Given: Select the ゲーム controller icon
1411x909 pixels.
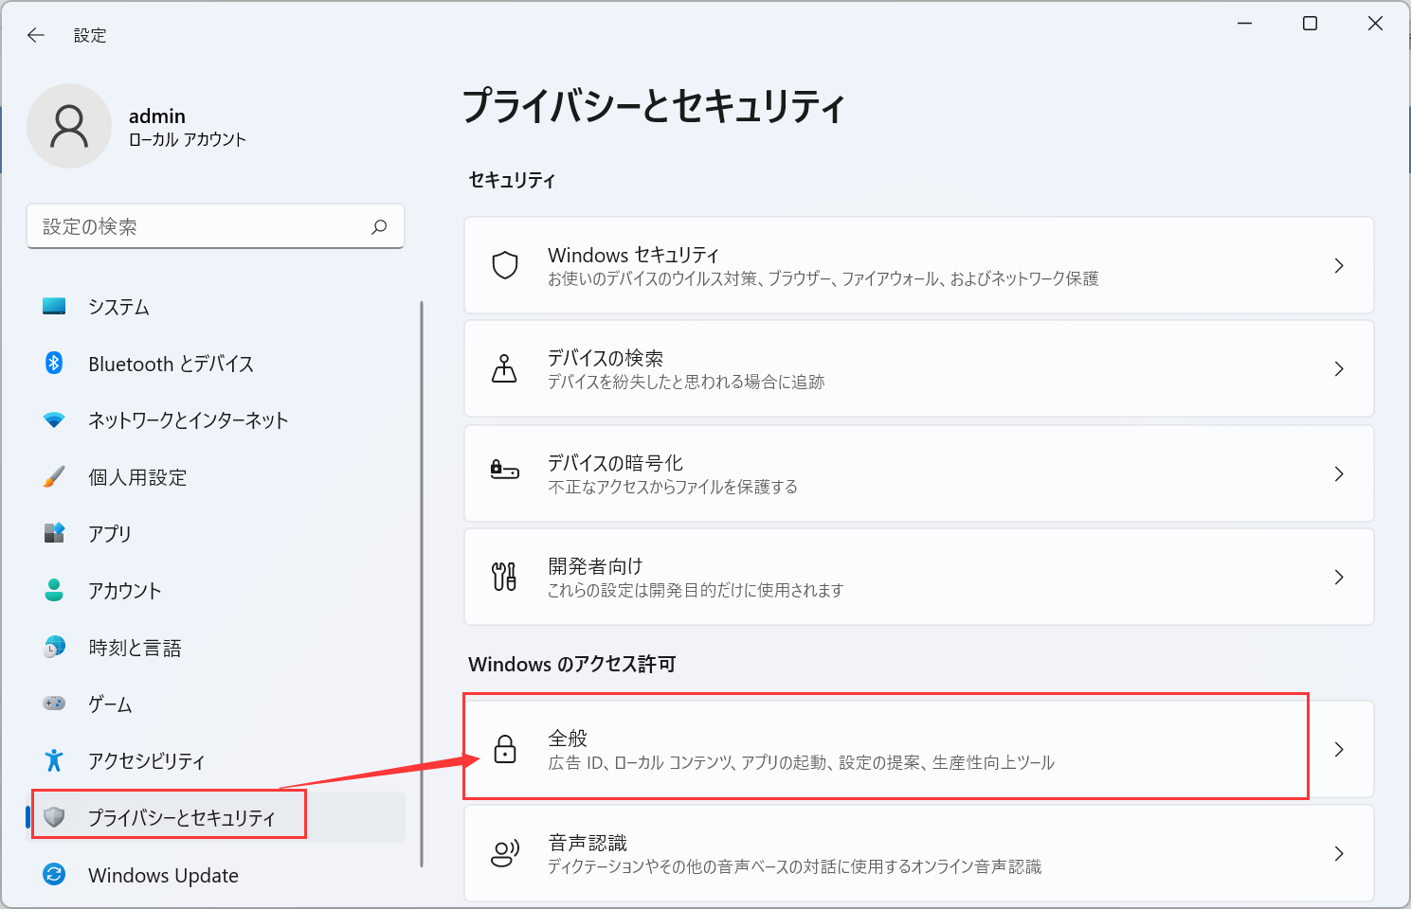Looking at the screenshot, I should click(x=54, y=704).
